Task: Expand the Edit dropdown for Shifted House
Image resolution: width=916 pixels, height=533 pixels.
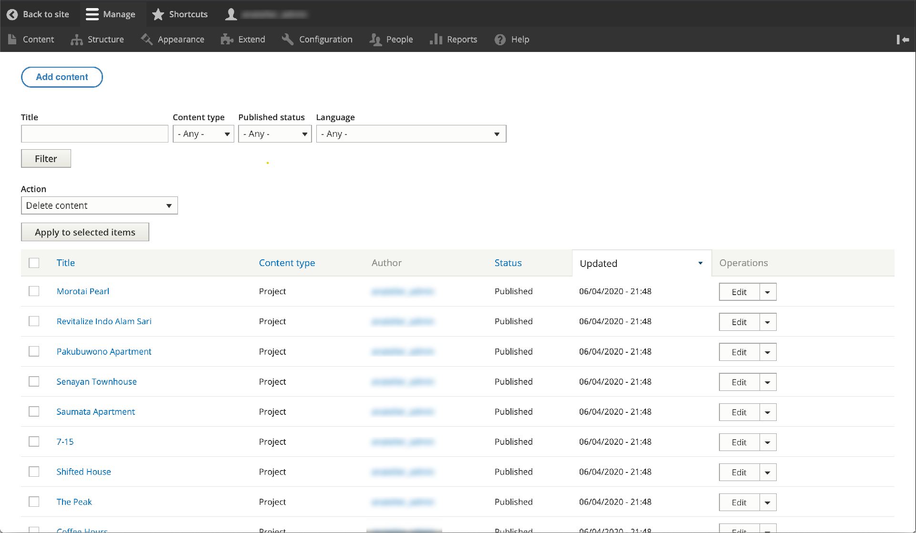Action: [x=768, y=472]
